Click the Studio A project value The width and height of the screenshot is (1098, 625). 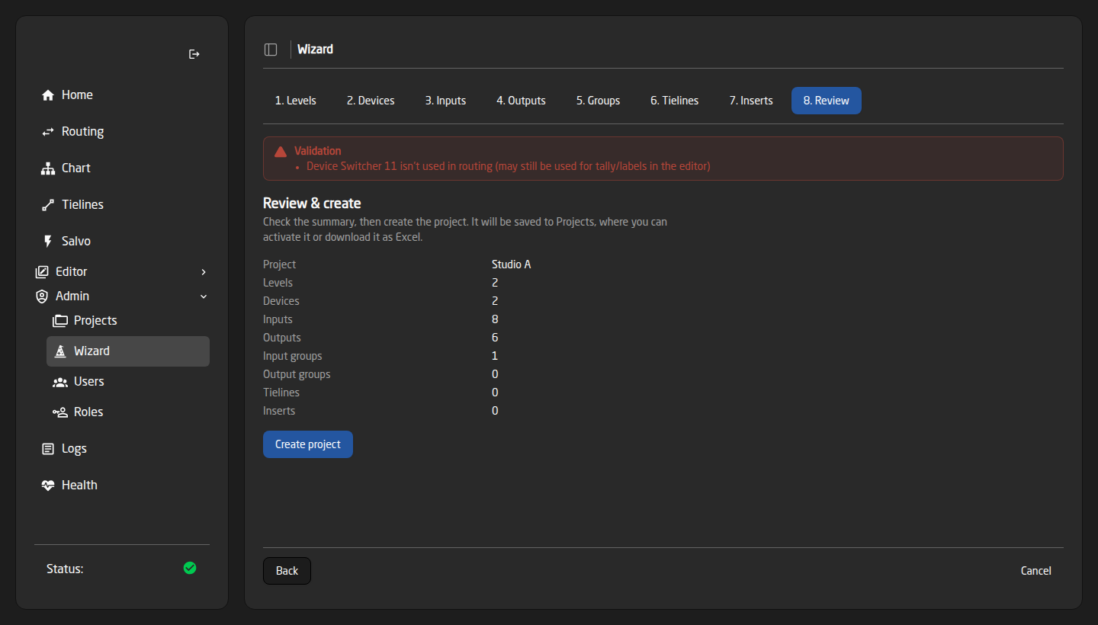pyautogui.click(x=511, y=264)
